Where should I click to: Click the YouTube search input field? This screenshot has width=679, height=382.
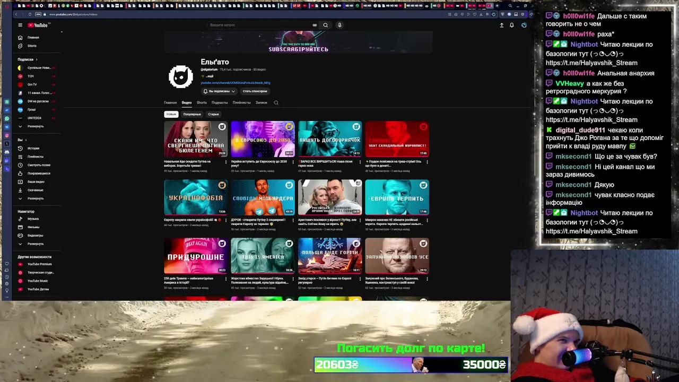tap(260, 25)
